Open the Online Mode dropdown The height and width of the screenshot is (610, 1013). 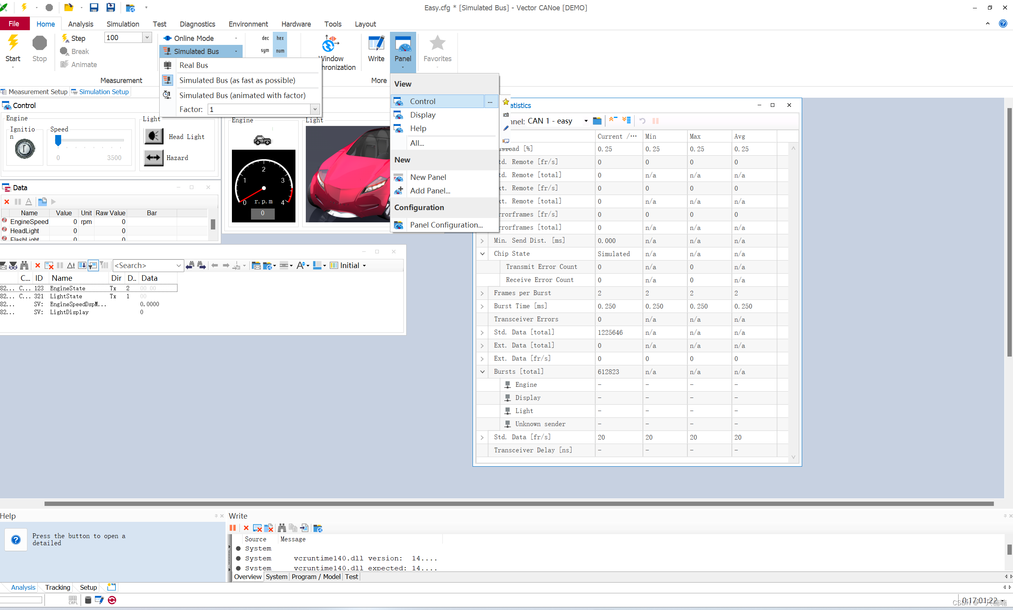[236, 38]
